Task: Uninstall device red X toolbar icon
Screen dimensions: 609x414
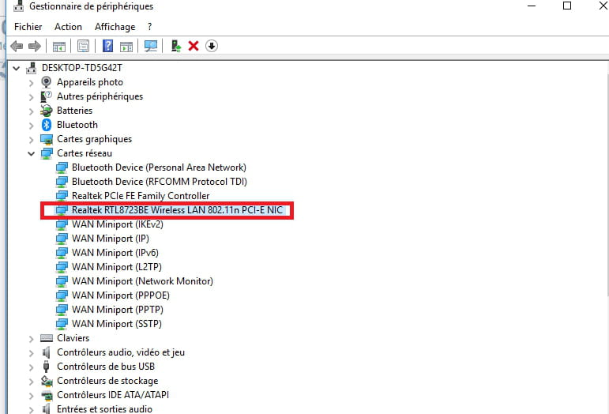Action: click(x=194, y=46)
